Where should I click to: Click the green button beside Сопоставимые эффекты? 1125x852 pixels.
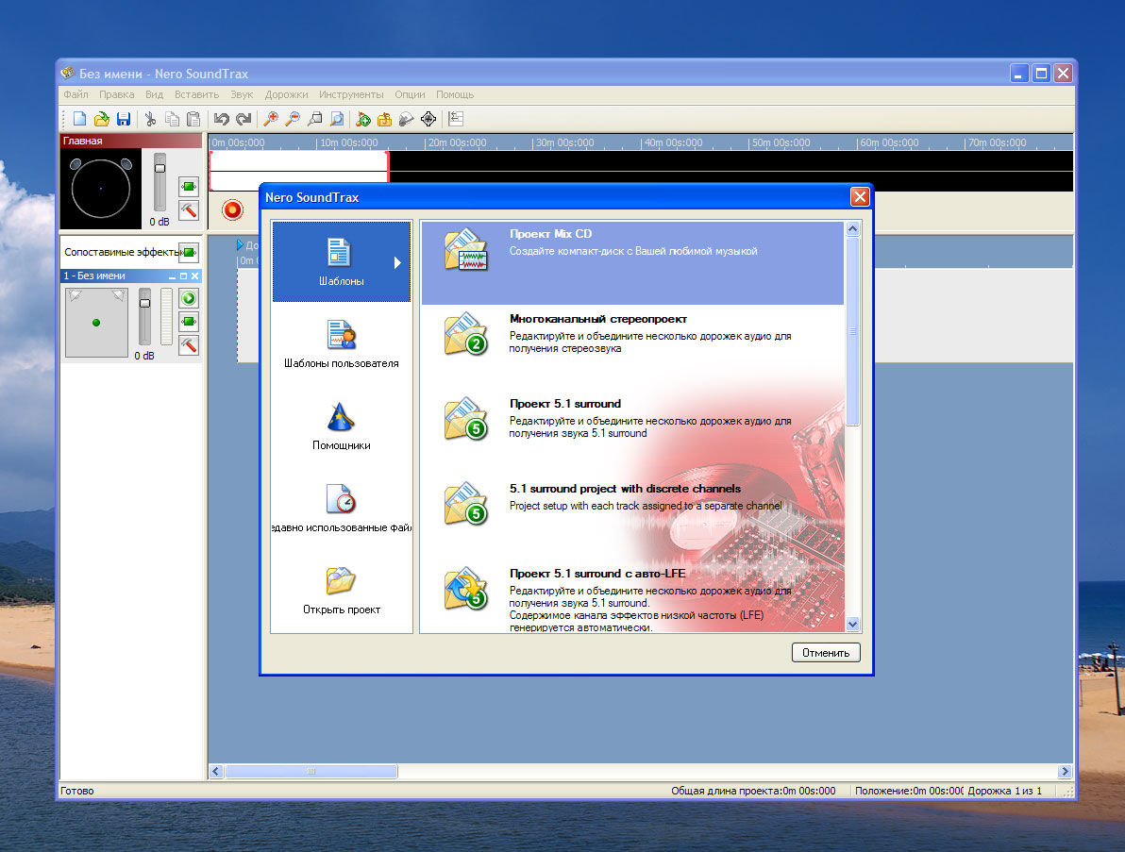coord(189,253)
